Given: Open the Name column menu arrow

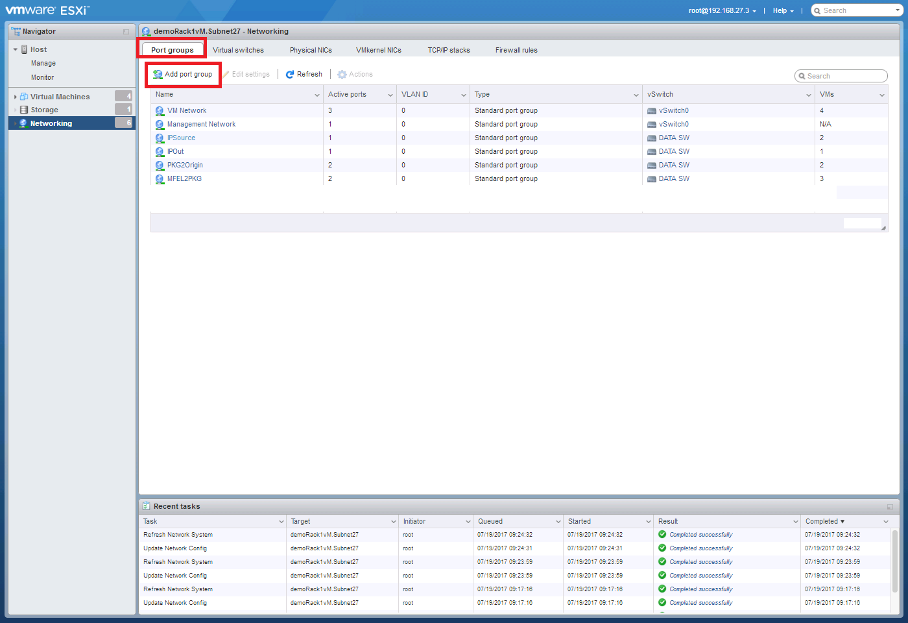Looking at the screenshot, I should [x=317, y=95].
